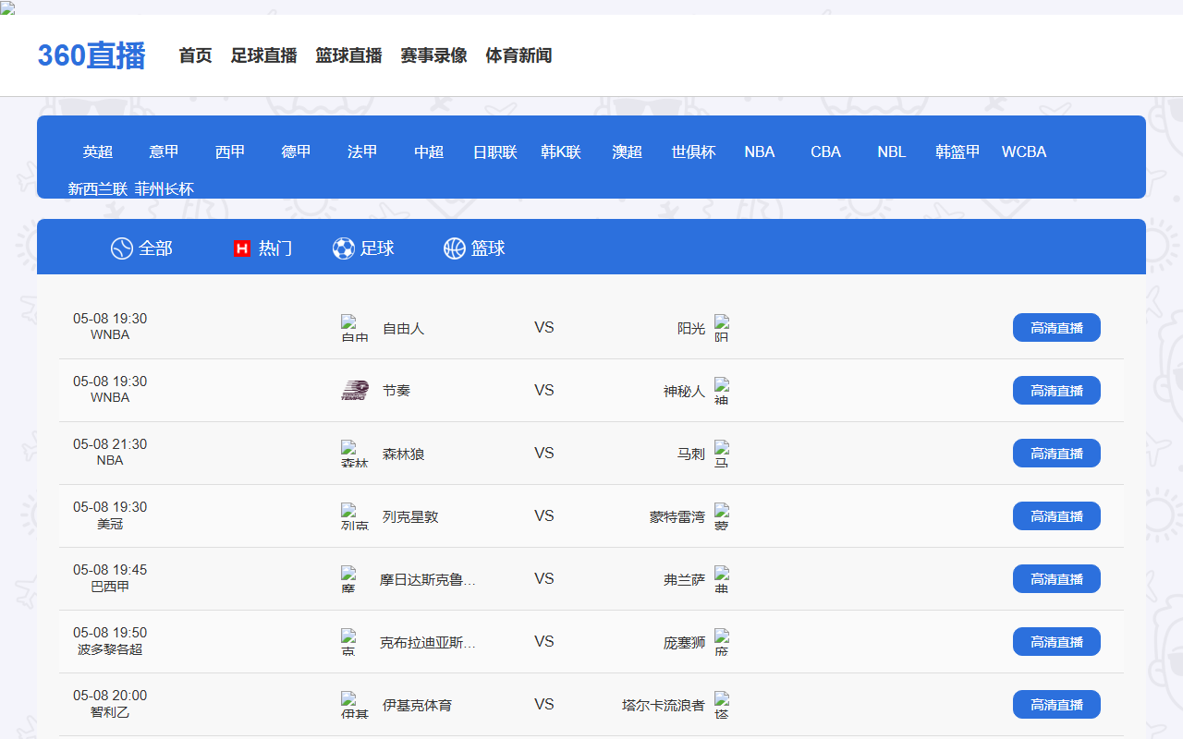The image size is (1183, 739).
Task: Click the 蒙特雷湾 team name text
Action: pyautogui.click(x=677, y=517)
